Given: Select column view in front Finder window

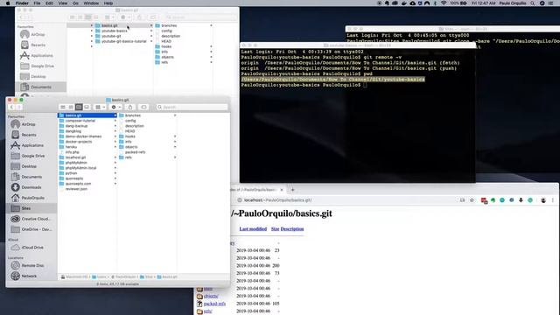Looking at the screenshot, I should pos(79,107).
